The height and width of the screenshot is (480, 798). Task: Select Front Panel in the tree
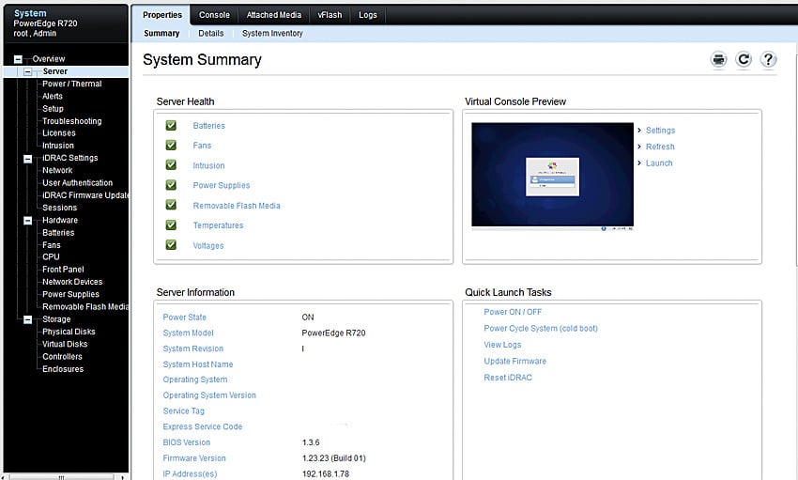(x=63, y=270)
